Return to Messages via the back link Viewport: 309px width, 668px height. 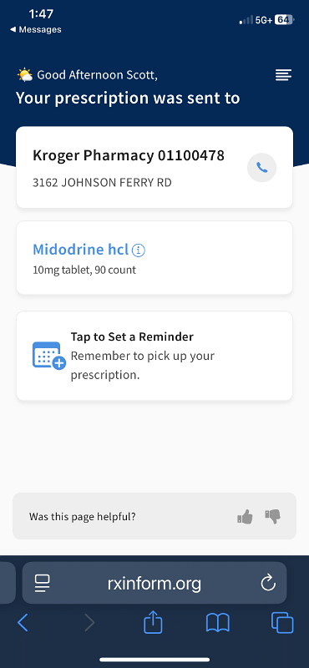(x=35, y=30)
